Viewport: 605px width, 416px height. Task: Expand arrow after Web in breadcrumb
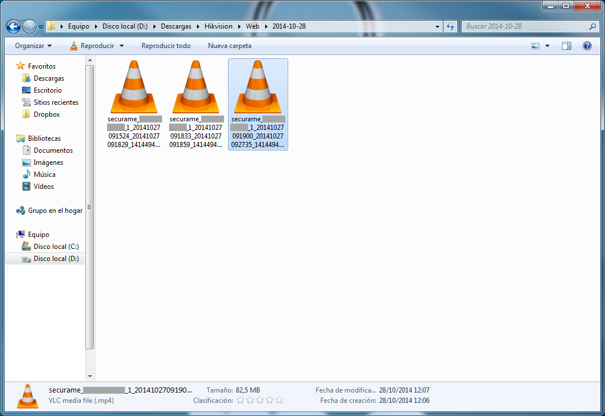pyautogui.click(x=266, y=26)
